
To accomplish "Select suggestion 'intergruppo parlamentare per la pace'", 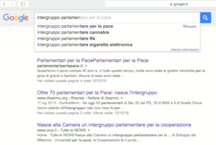I will (x=75, y=26).
